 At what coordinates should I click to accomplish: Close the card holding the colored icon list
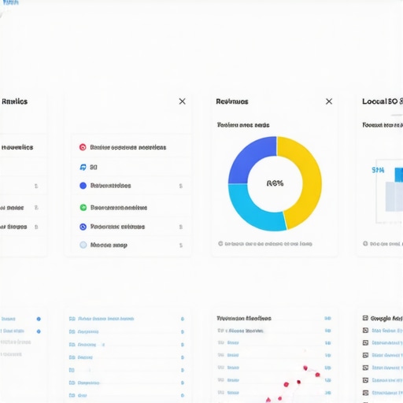coord(182,102)
